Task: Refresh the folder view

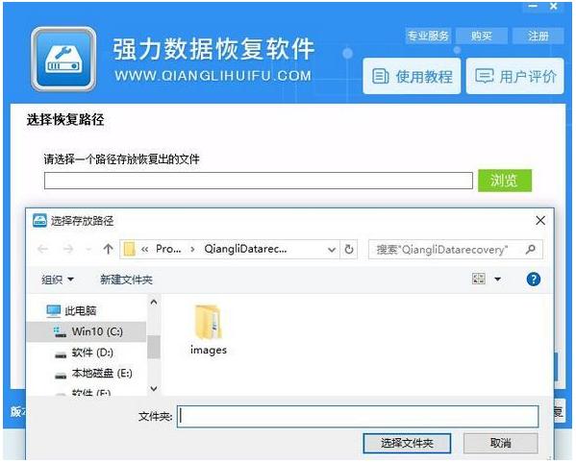Action: 349,250
